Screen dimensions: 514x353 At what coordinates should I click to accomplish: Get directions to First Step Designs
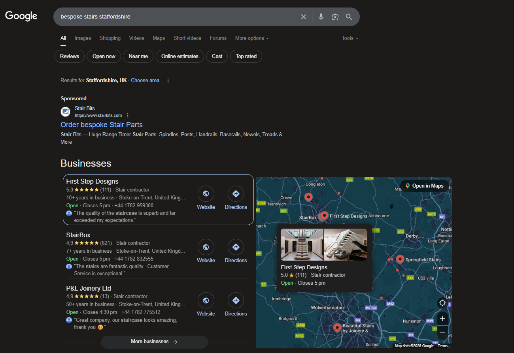[x=236, y=194]
